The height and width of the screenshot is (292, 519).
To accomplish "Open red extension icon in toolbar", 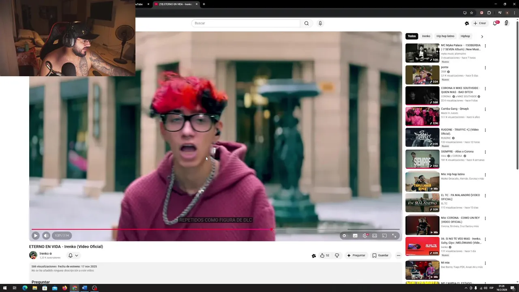I will (482, 13).
